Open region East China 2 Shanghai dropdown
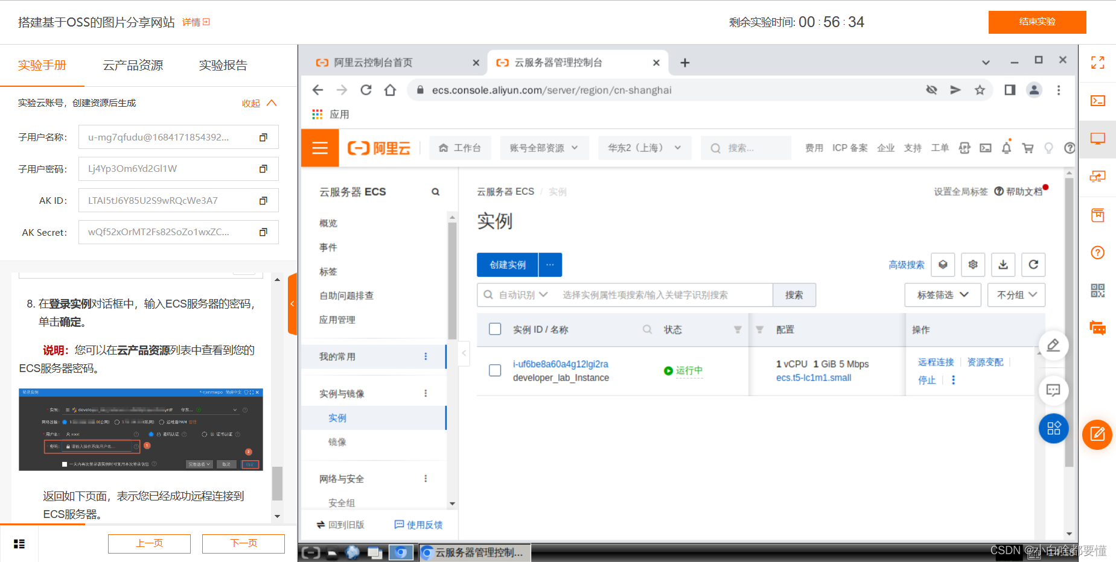 pos(645,148)
